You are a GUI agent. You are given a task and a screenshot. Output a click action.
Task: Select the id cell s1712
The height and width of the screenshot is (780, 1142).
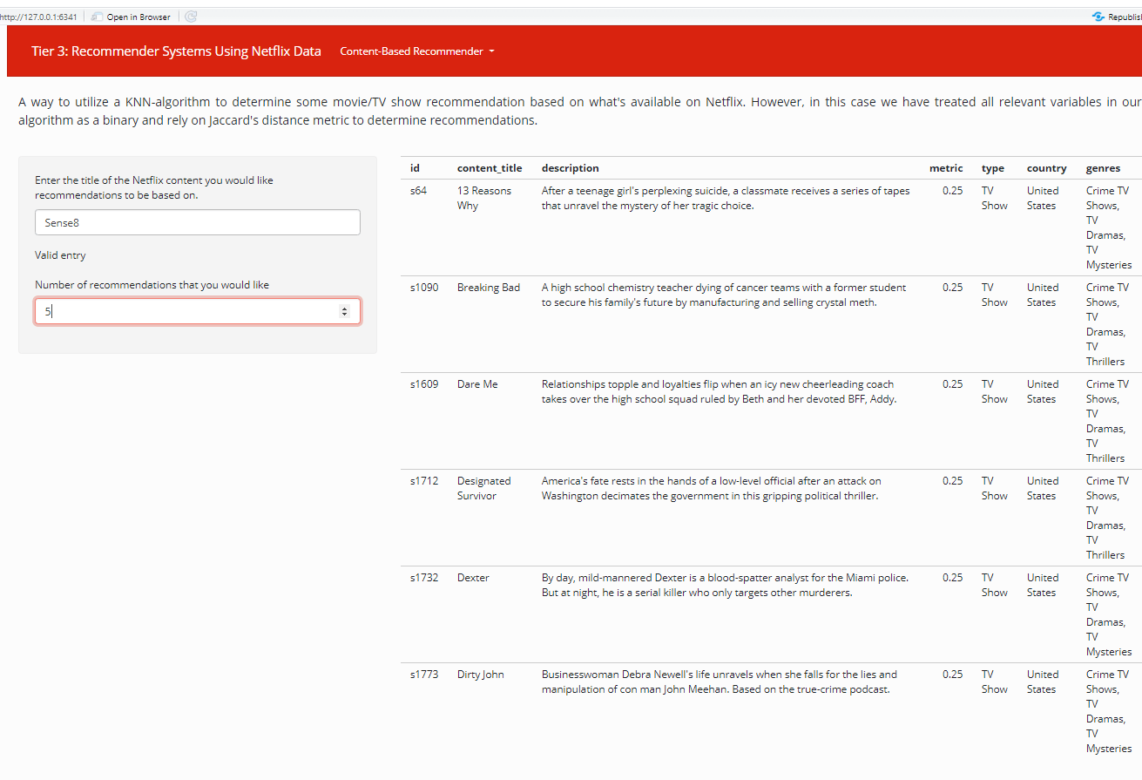click(424, 481)
